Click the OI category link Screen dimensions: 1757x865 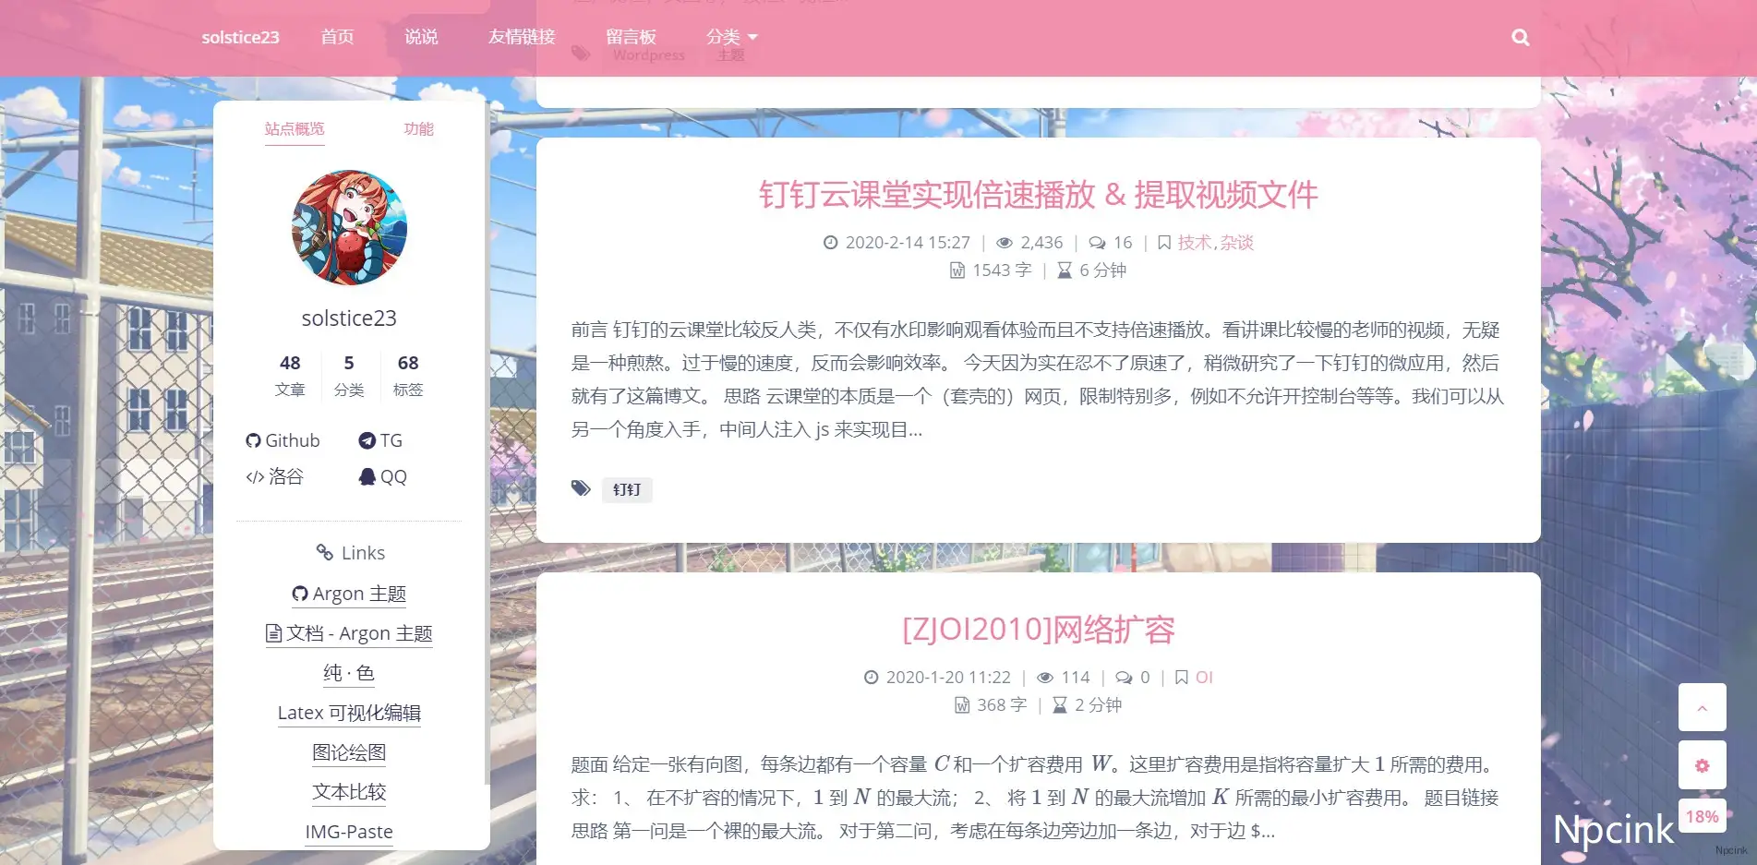pos(1204,677)
